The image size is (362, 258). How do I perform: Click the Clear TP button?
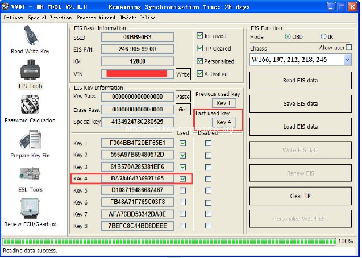301,196
